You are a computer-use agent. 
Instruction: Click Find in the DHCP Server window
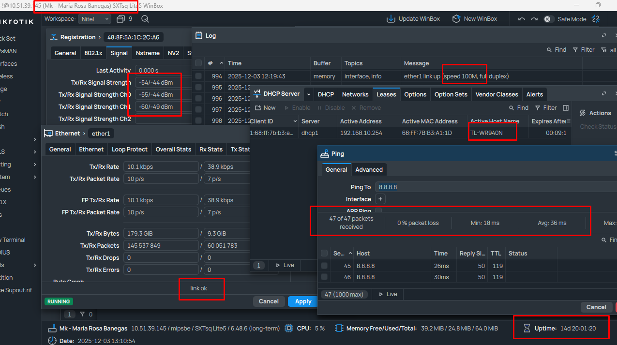coord(518,108)
